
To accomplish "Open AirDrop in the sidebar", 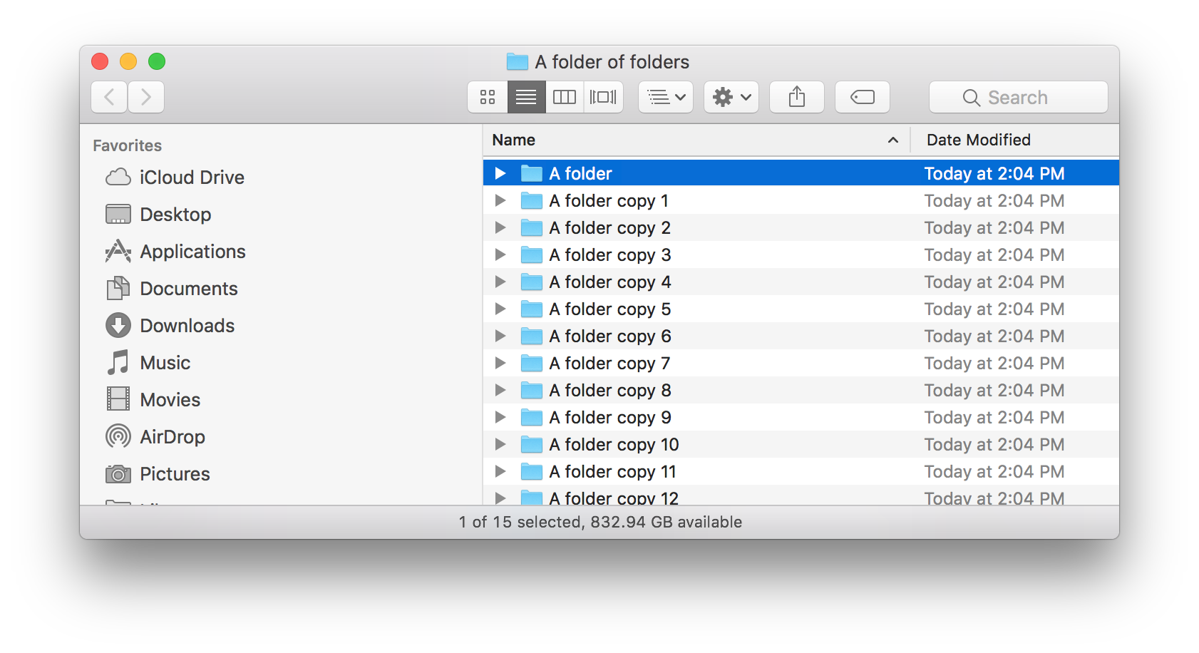I will pyautogui.click(x=155, y=436).
